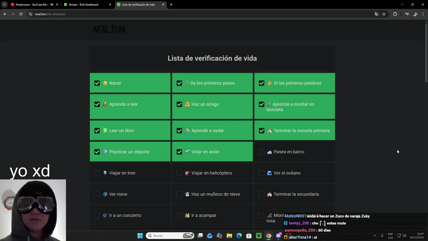The image size is (428, 241).
Task: Uncheck Practicar un deporte
Action: coord(97,152)
